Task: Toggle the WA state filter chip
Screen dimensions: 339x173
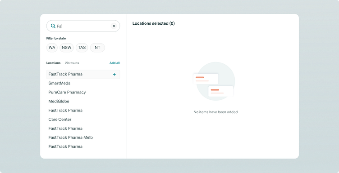Action: [52, 48]
